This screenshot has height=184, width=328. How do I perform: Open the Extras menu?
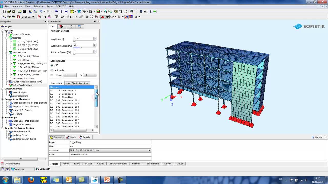tap(50, 6)
